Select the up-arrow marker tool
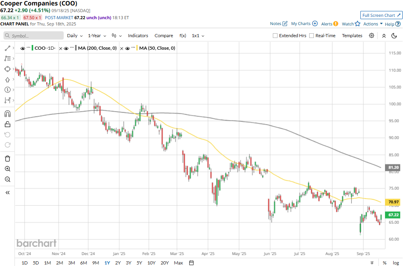 [7, 79]
